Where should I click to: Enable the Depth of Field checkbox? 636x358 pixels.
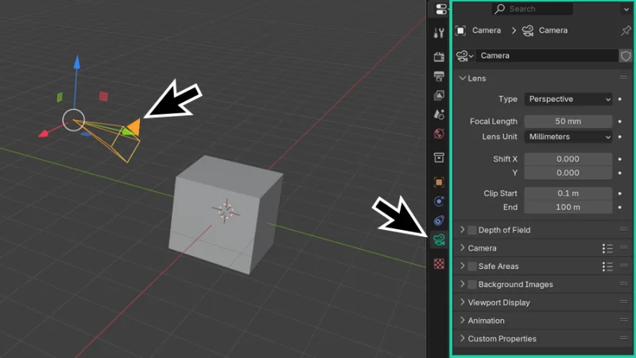coord(471,230)
